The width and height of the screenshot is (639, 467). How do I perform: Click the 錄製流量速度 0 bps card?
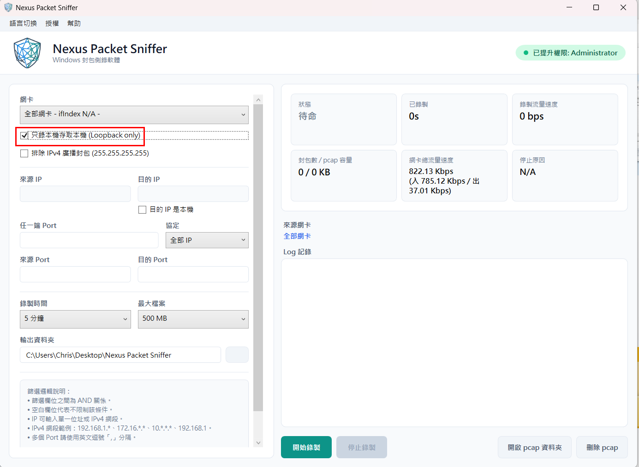coord(565,120)
